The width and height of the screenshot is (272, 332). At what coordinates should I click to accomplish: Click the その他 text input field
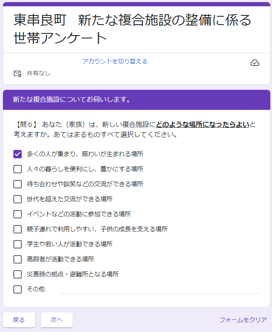[x=159, y=289]
